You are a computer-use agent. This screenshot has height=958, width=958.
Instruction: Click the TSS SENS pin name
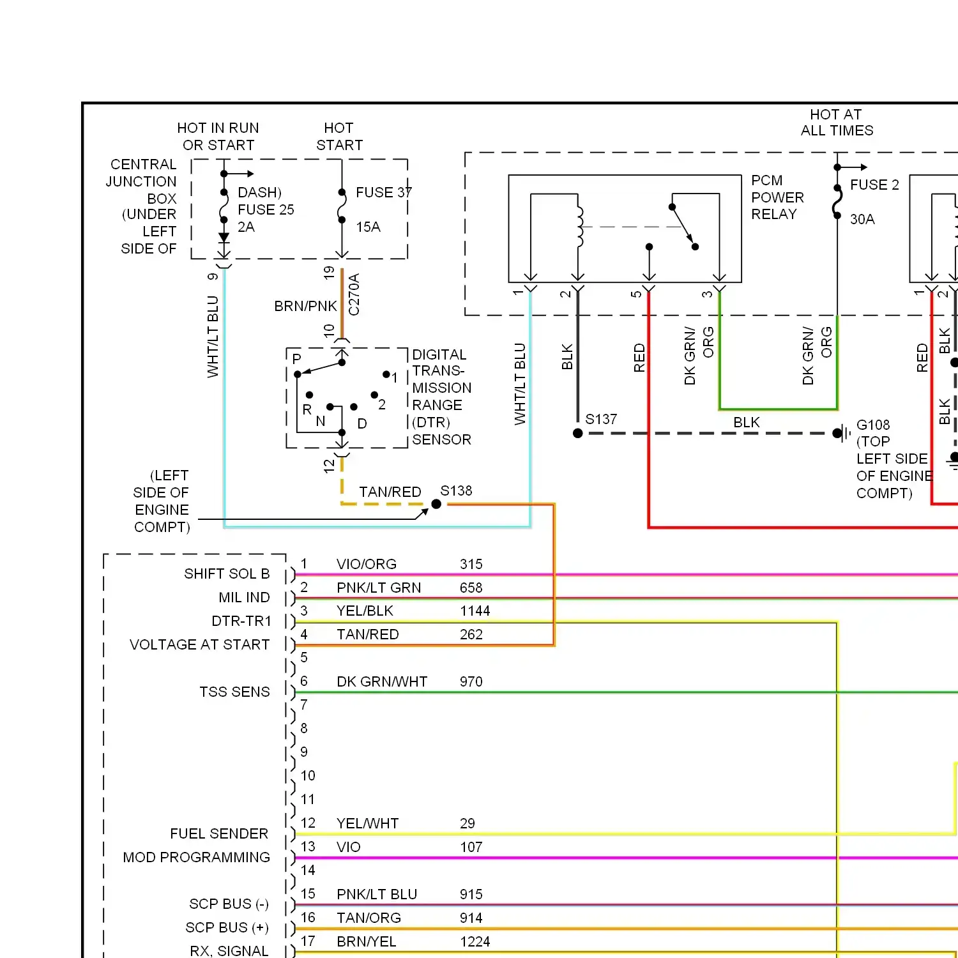[x=234, y=692]
